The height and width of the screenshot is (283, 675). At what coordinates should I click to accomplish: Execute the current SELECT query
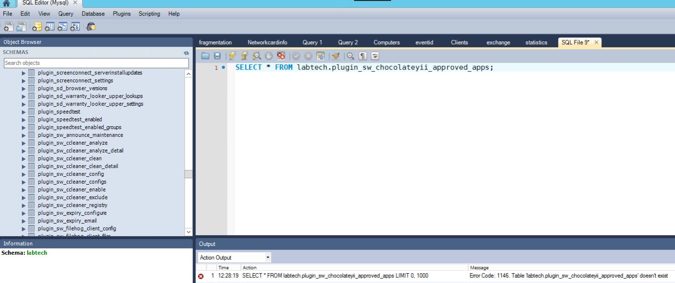[232, 56]
